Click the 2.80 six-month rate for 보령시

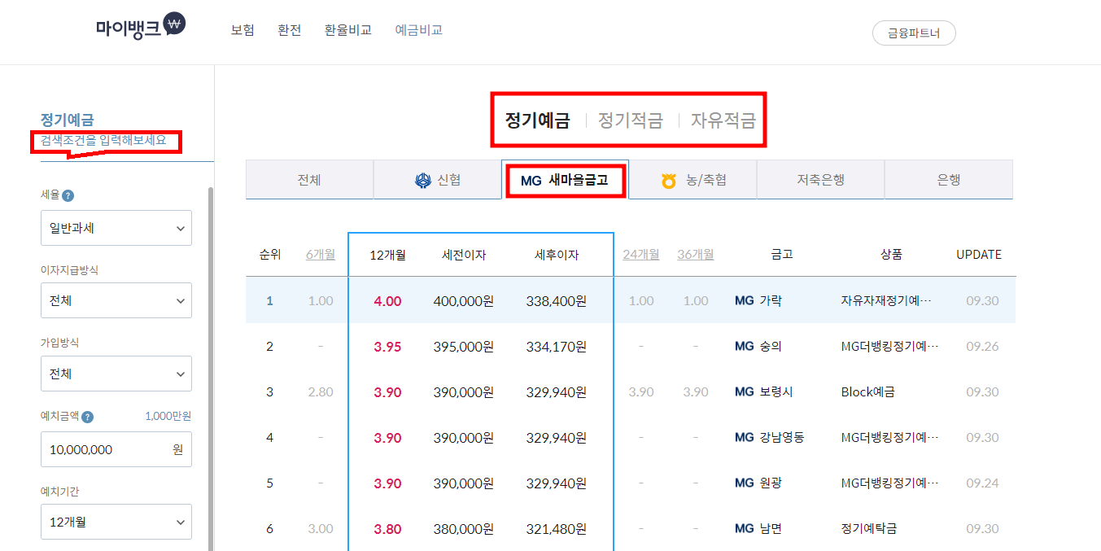321,391
